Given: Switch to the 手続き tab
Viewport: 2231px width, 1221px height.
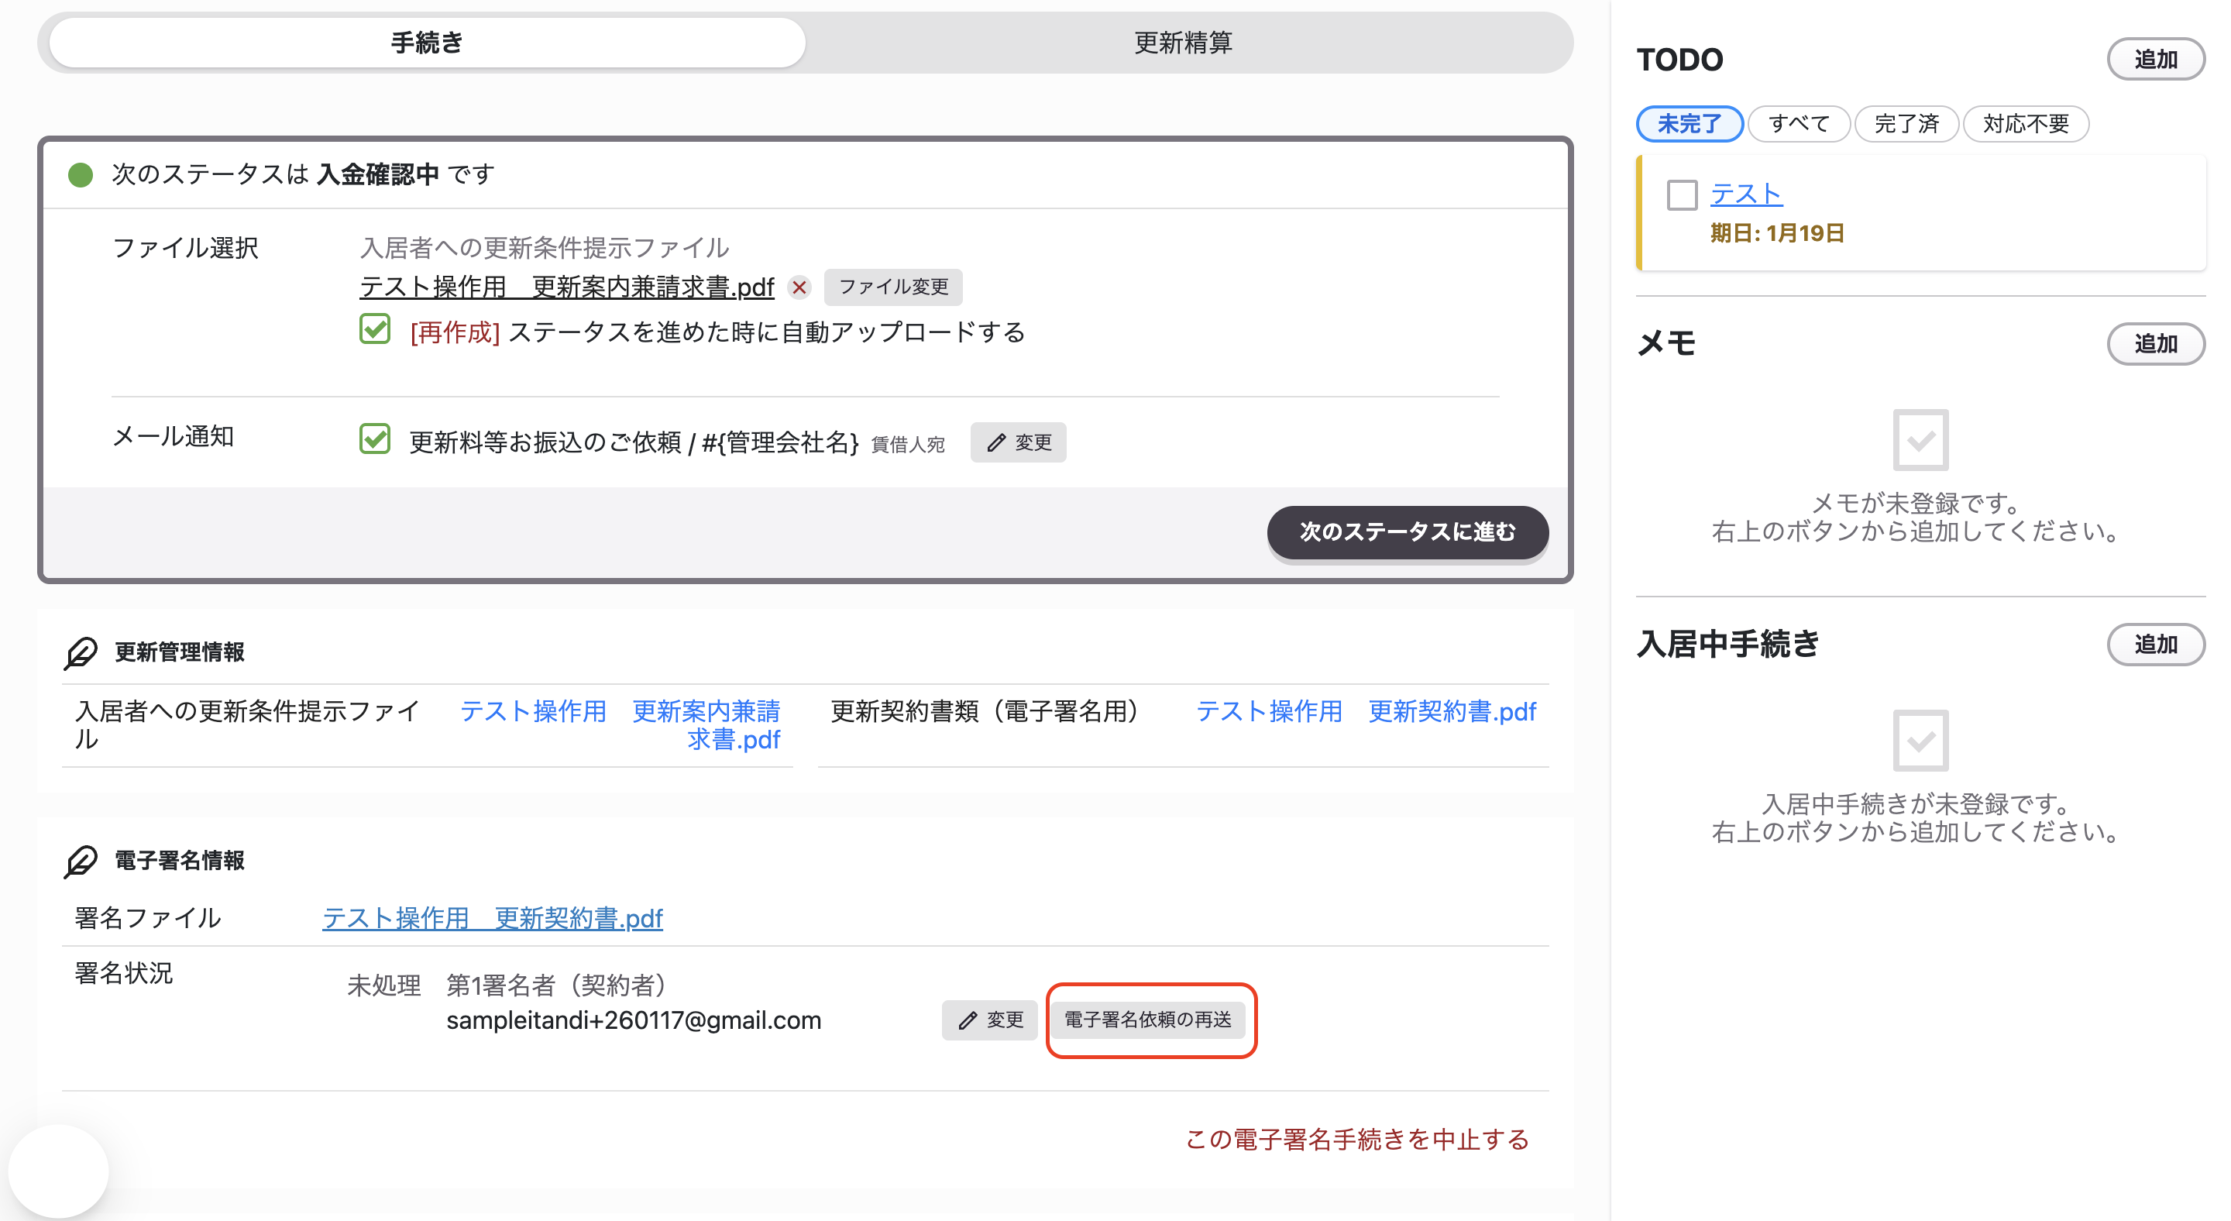Looking at the screenshot, I should (427, 42).
